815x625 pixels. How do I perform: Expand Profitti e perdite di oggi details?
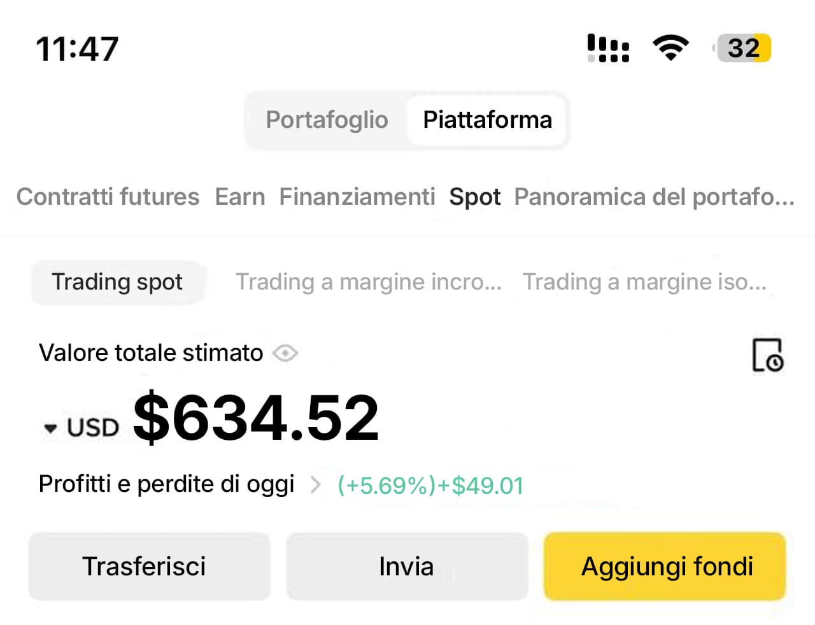pos(315,484)
